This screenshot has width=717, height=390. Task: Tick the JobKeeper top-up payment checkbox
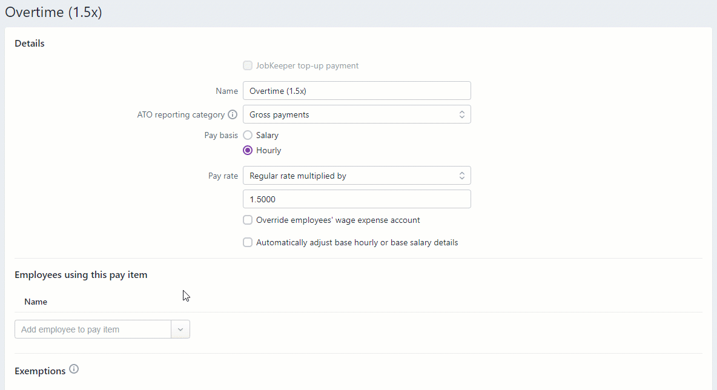248,65
